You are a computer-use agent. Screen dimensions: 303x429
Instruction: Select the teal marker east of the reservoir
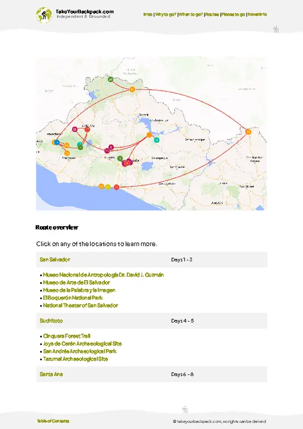156,140
